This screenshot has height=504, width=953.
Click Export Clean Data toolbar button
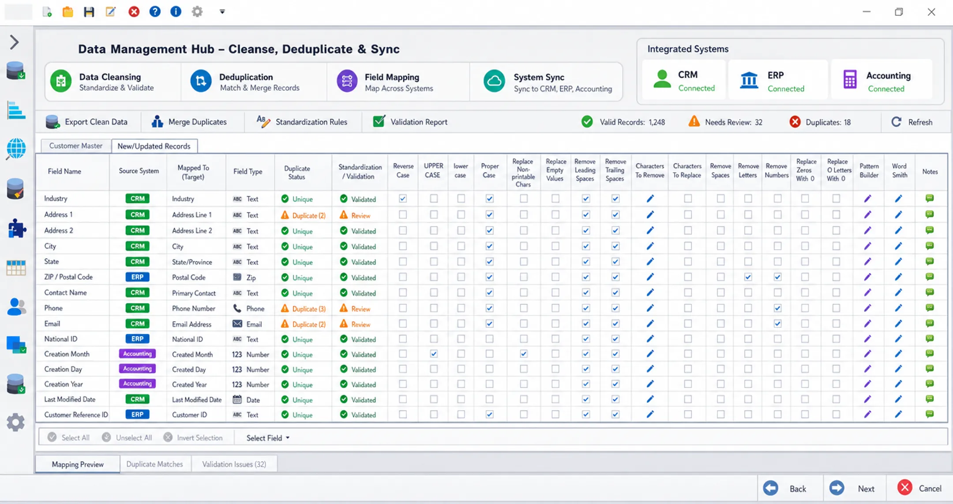(86, 122)
